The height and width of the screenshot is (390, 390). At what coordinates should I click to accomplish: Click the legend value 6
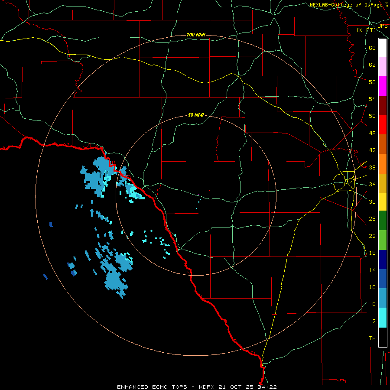(x=374, y=304)
